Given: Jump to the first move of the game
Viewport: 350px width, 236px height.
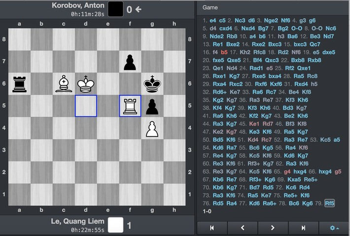Looking at the screenshot, I should coord(211,228).
